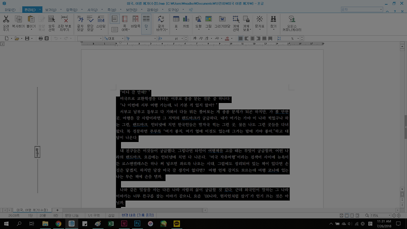Screen dimensions: 407x229
Task: Open the 서식 menu
Action: click(x=93, y=10)
